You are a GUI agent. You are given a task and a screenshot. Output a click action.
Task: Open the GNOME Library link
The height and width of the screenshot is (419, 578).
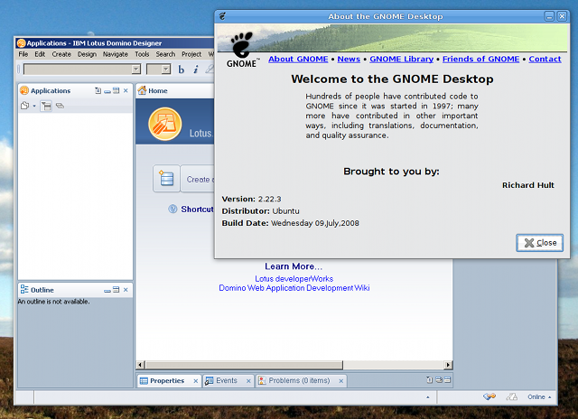pyautogui.click(x=401, y=59)
